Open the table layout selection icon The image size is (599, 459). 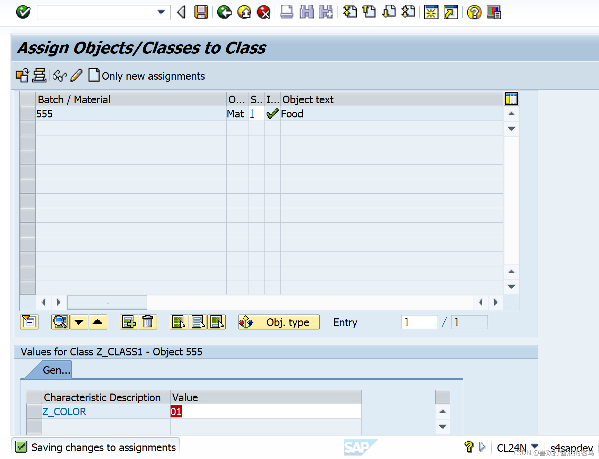[x=511, y=98]
